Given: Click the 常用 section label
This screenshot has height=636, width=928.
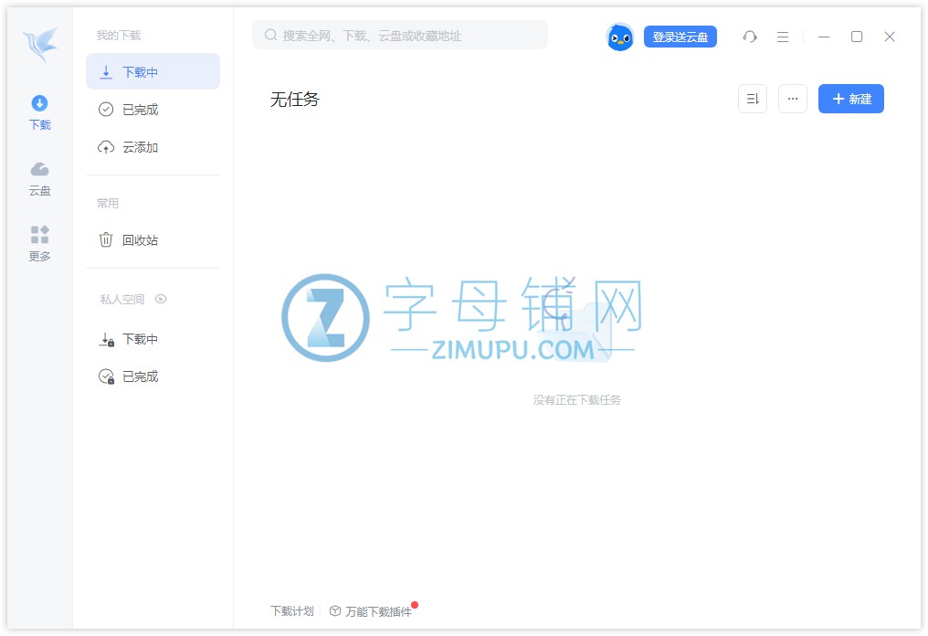Looking at the screenshot, I should point(108,204).
